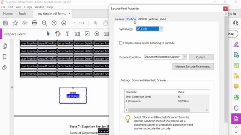
Task: Select the arrow selection tool in main toolbar
Action: (96, 23)
